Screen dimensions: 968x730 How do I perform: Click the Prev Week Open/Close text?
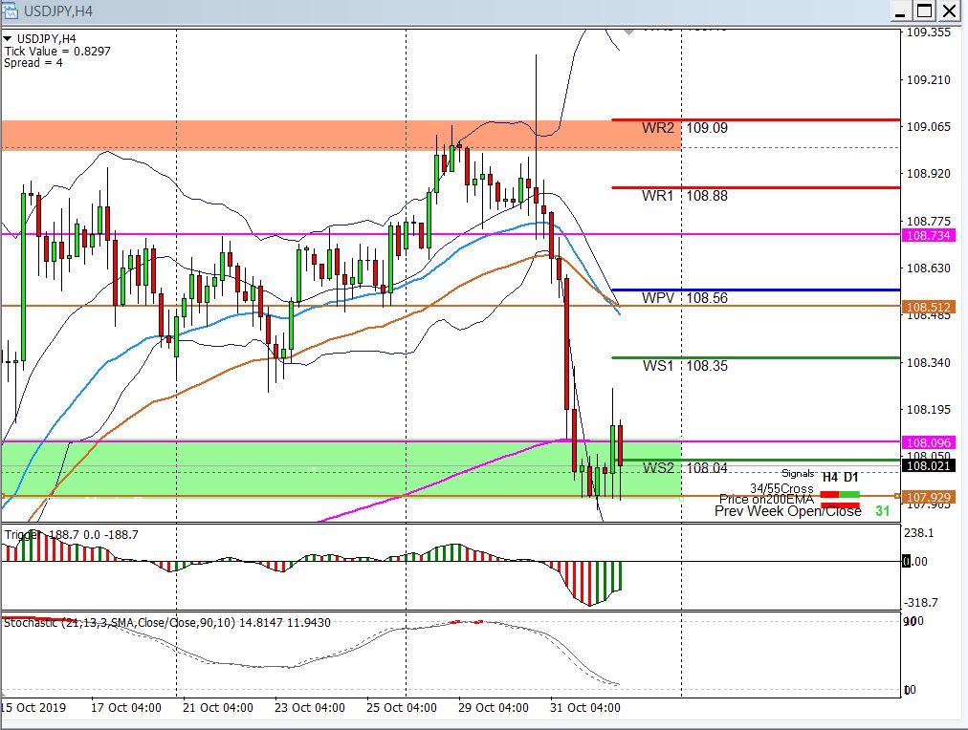pyautogui.click(x=787, y=511)
